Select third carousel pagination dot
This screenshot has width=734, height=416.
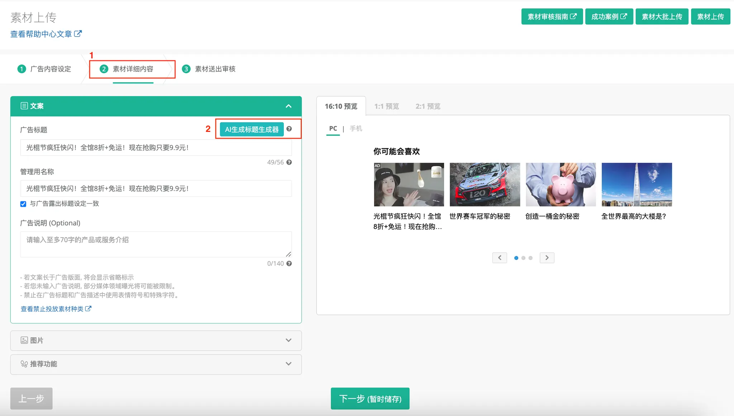click(x=530, y=258)
